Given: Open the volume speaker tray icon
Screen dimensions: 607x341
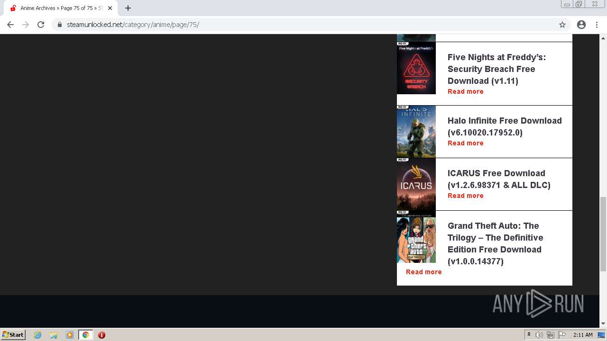Looking at the screenshot, I should point(539,335).
